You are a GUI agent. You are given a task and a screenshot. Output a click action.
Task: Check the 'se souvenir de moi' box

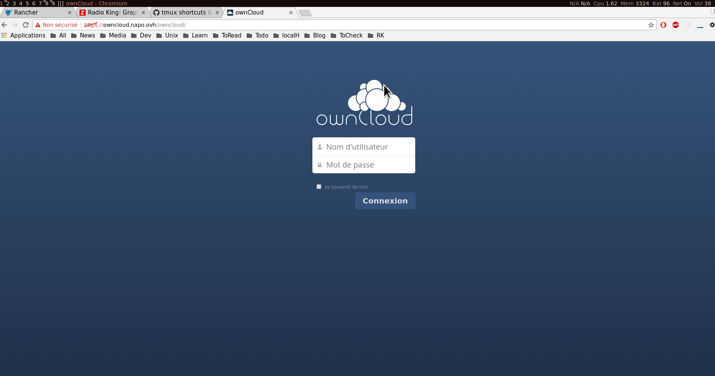coord(319,187)
